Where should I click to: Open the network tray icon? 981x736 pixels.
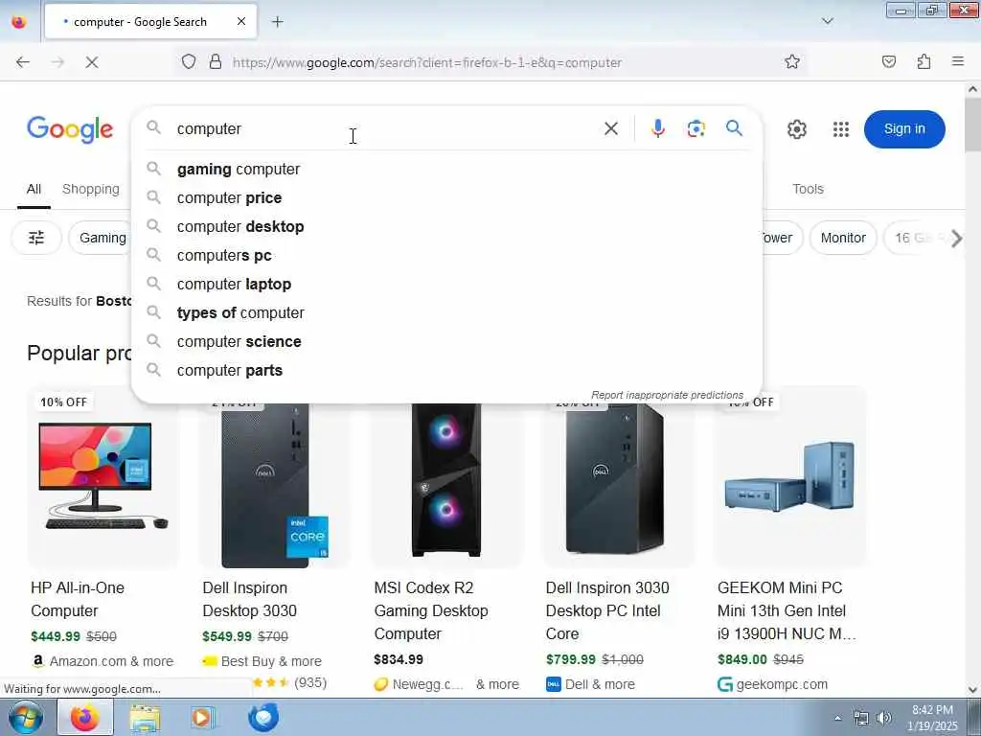point(861,718)
